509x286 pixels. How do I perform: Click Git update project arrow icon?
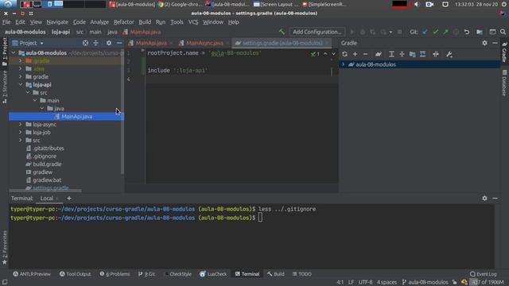(x=425, y=32)
